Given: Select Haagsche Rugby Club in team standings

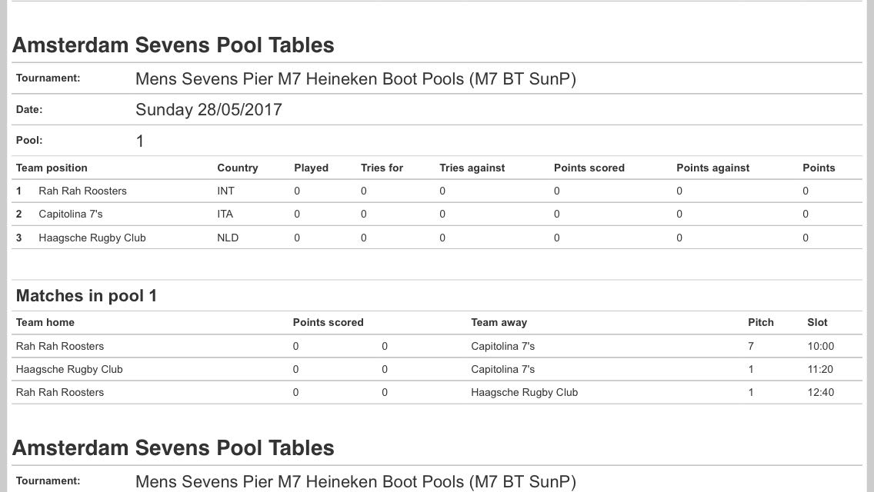Looking at the screenshot, I should click(x=92, y=238).
